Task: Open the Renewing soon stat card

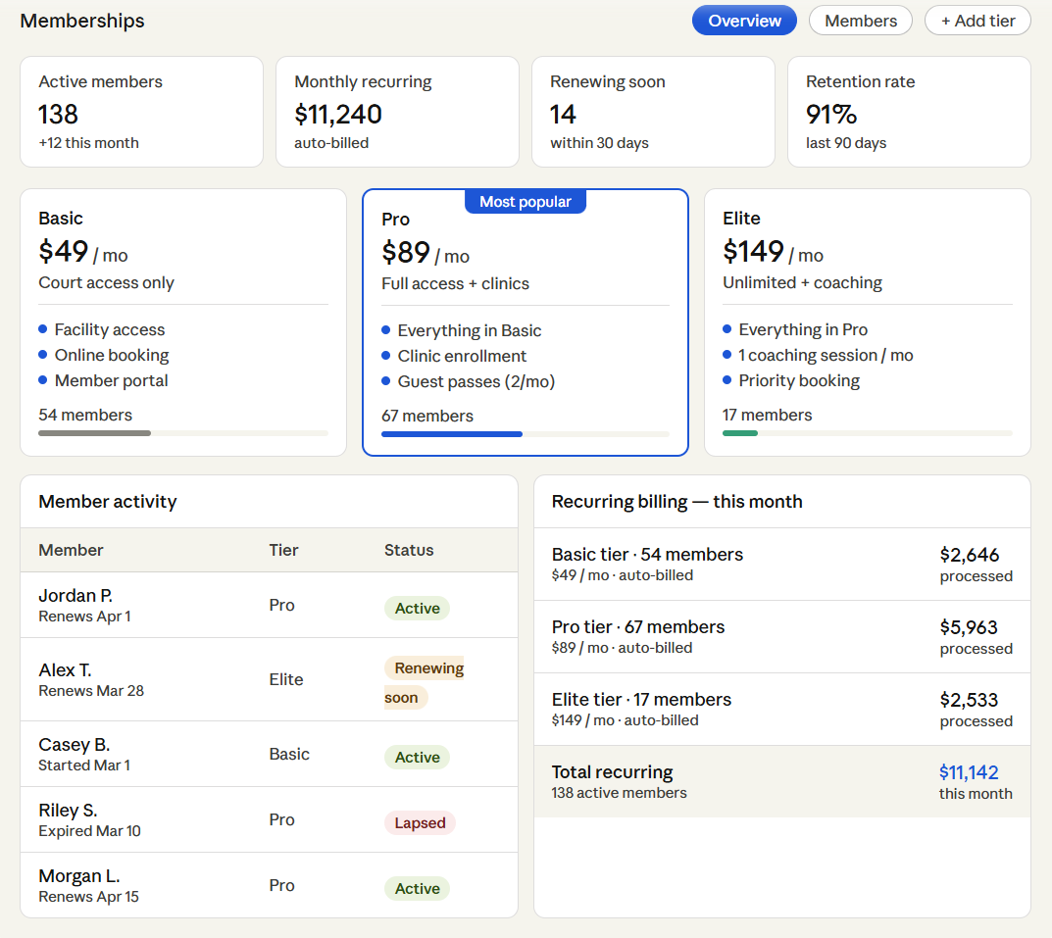Action: point(653,112)
